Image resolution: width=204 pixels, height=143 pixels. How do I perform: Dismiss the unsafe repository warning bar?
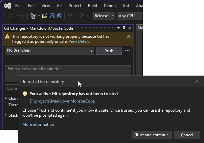pyautogui.click(x=129, y=36)
